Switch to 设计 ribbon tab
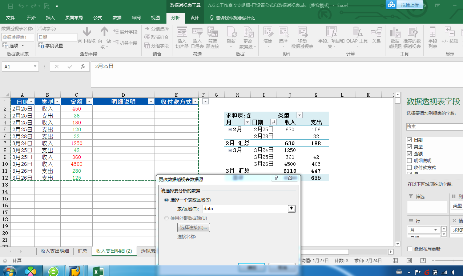This screenshot has height=276, width=463. pyautogui.click(x=195, y=18)
